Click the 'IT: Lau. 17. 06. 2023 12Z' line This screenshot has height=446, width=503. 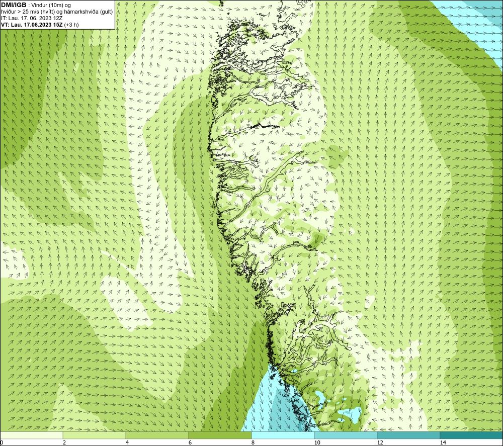point(32,18)
